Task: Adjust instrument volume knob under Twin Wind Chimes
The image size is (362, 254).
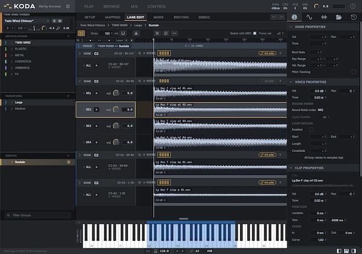Action: click(x=43, y=28)
